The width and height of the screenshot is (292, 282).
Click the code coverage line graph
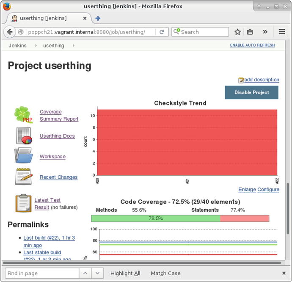(188, 245)
